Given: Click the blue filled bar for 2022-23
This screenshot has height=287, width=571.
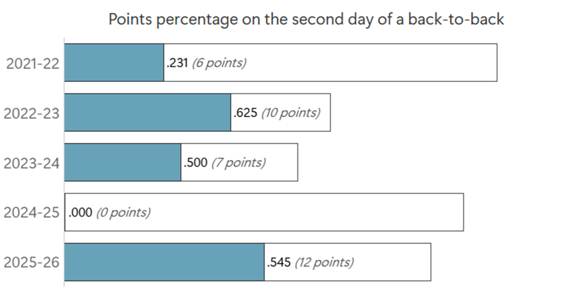Looking at the screenshot, I should 147,112.
